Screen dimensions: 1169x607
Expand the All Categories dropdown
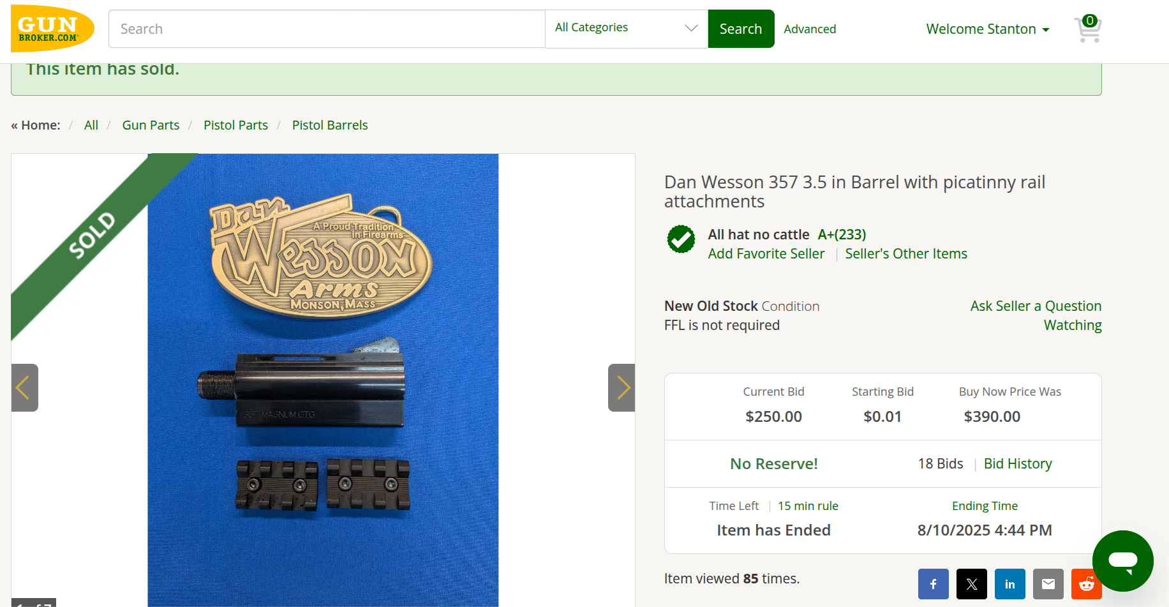(x=626, y=28)
